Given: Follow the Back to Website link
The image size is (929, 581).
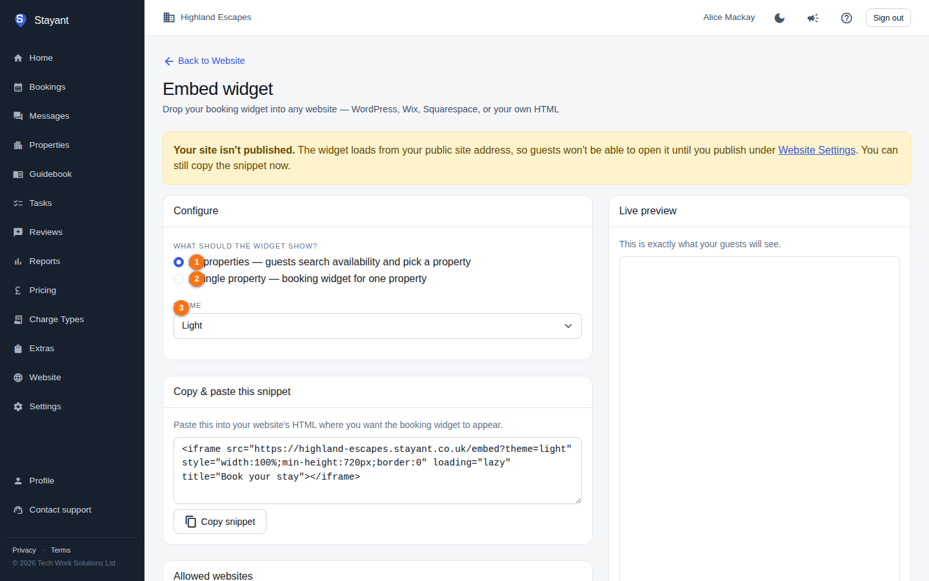Looking at the screenshot, I should click(x=204, y=61).
